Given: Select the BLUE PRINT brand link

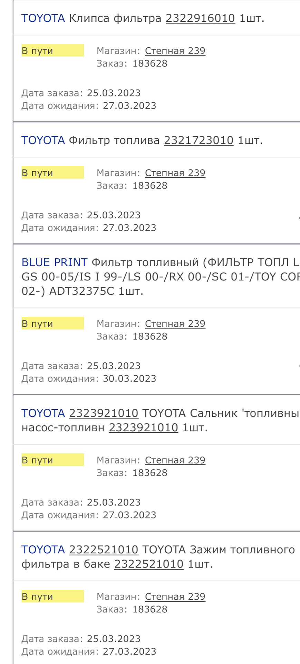Looking at the screenshot, I should tap(54, 262).
